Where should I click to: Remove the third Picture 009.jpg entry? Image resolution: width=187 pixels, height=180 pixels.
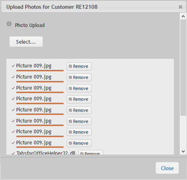coord(79,88)
